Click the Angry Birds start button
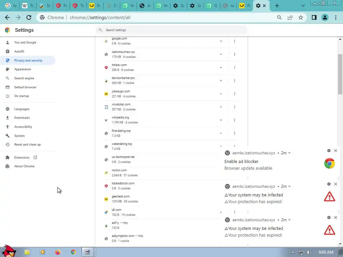343x257 pixels. [8, 251]
